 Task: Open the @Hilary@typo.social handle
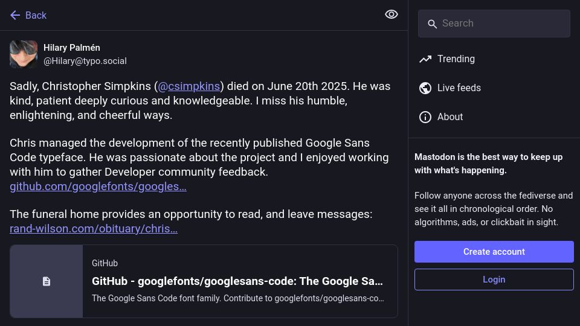(85, 61)
